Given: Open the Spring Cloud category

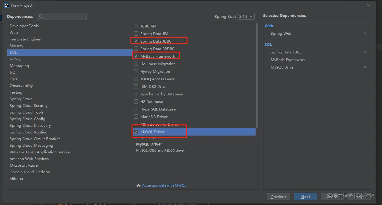Looking at the screenshot, I should click(x=70, y=99).
